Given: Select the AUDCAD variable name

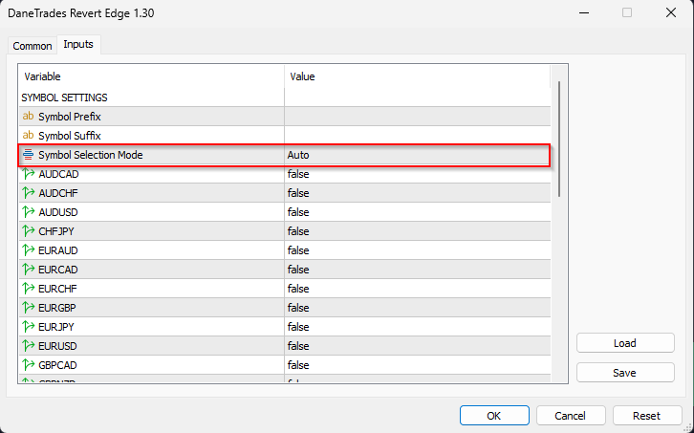Looking at the screenshot, I should click(x=58, y=174).
